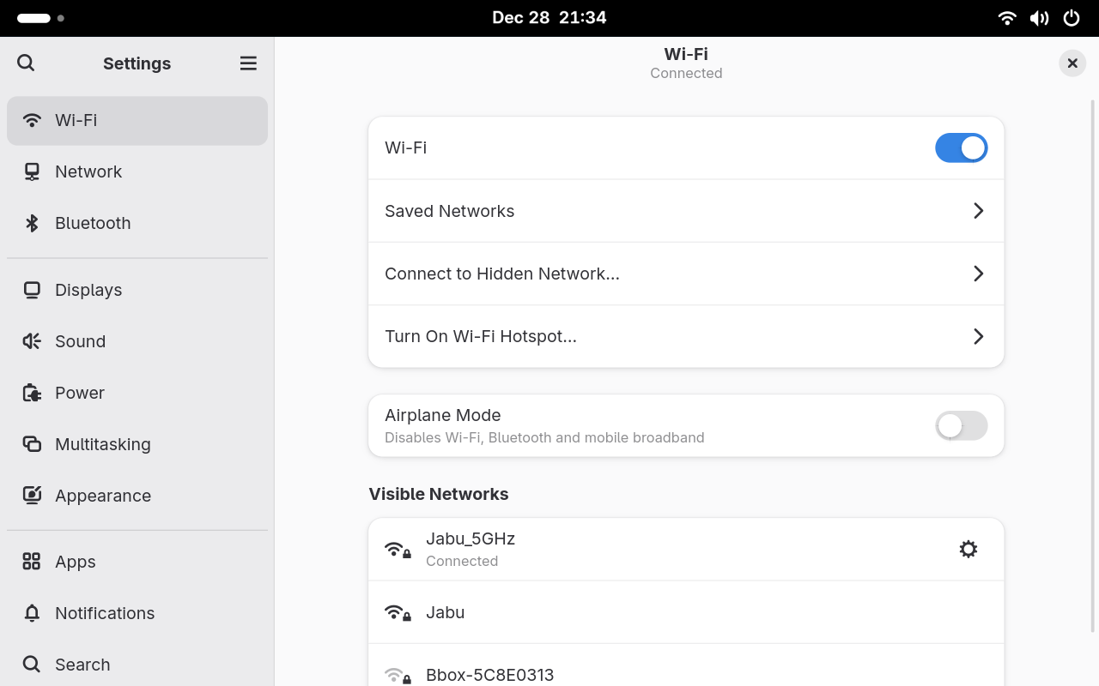The width and height of the screenshot is (1099, 686).
Task: Open Connect to Hidden Network arrow
Action: click(x=978, y=274)
